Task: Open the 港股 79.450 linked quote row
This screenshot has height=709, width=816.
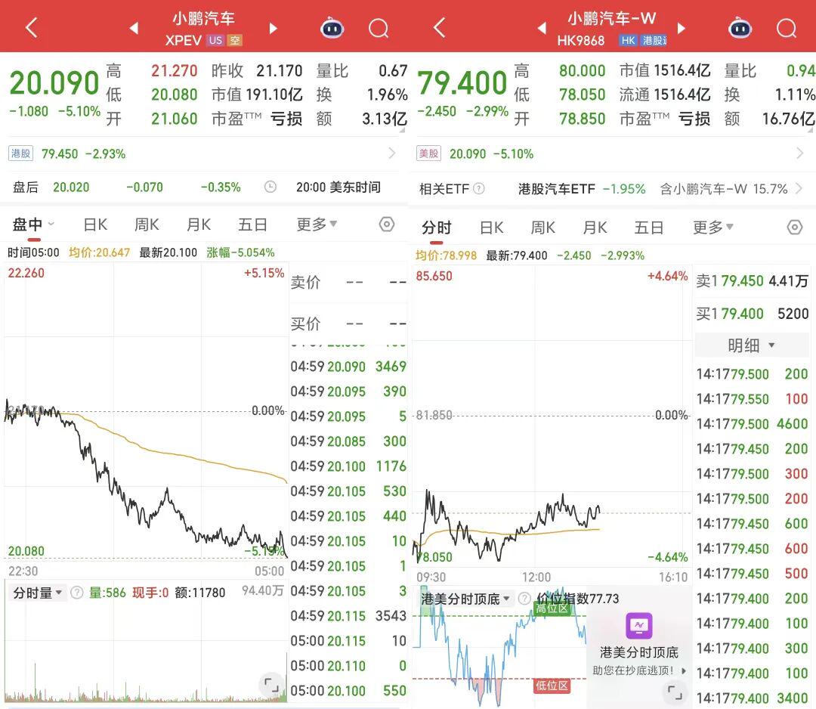Action: click(202, 153)
